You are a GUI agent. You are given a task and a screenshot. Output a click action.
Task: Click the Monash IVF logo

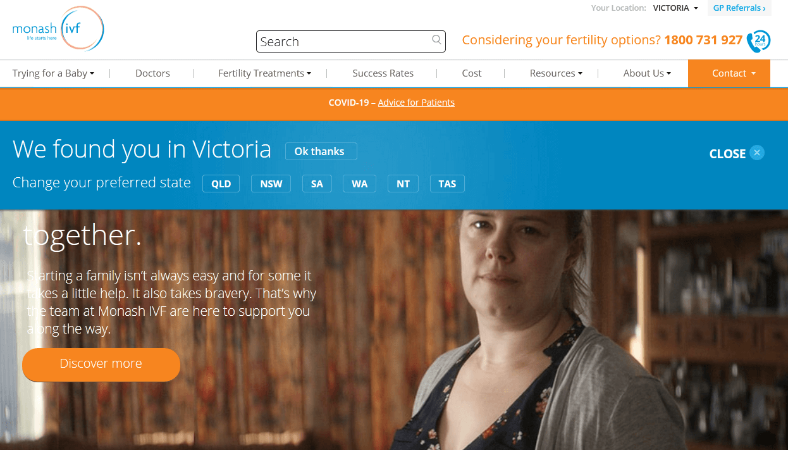point(58,28)
